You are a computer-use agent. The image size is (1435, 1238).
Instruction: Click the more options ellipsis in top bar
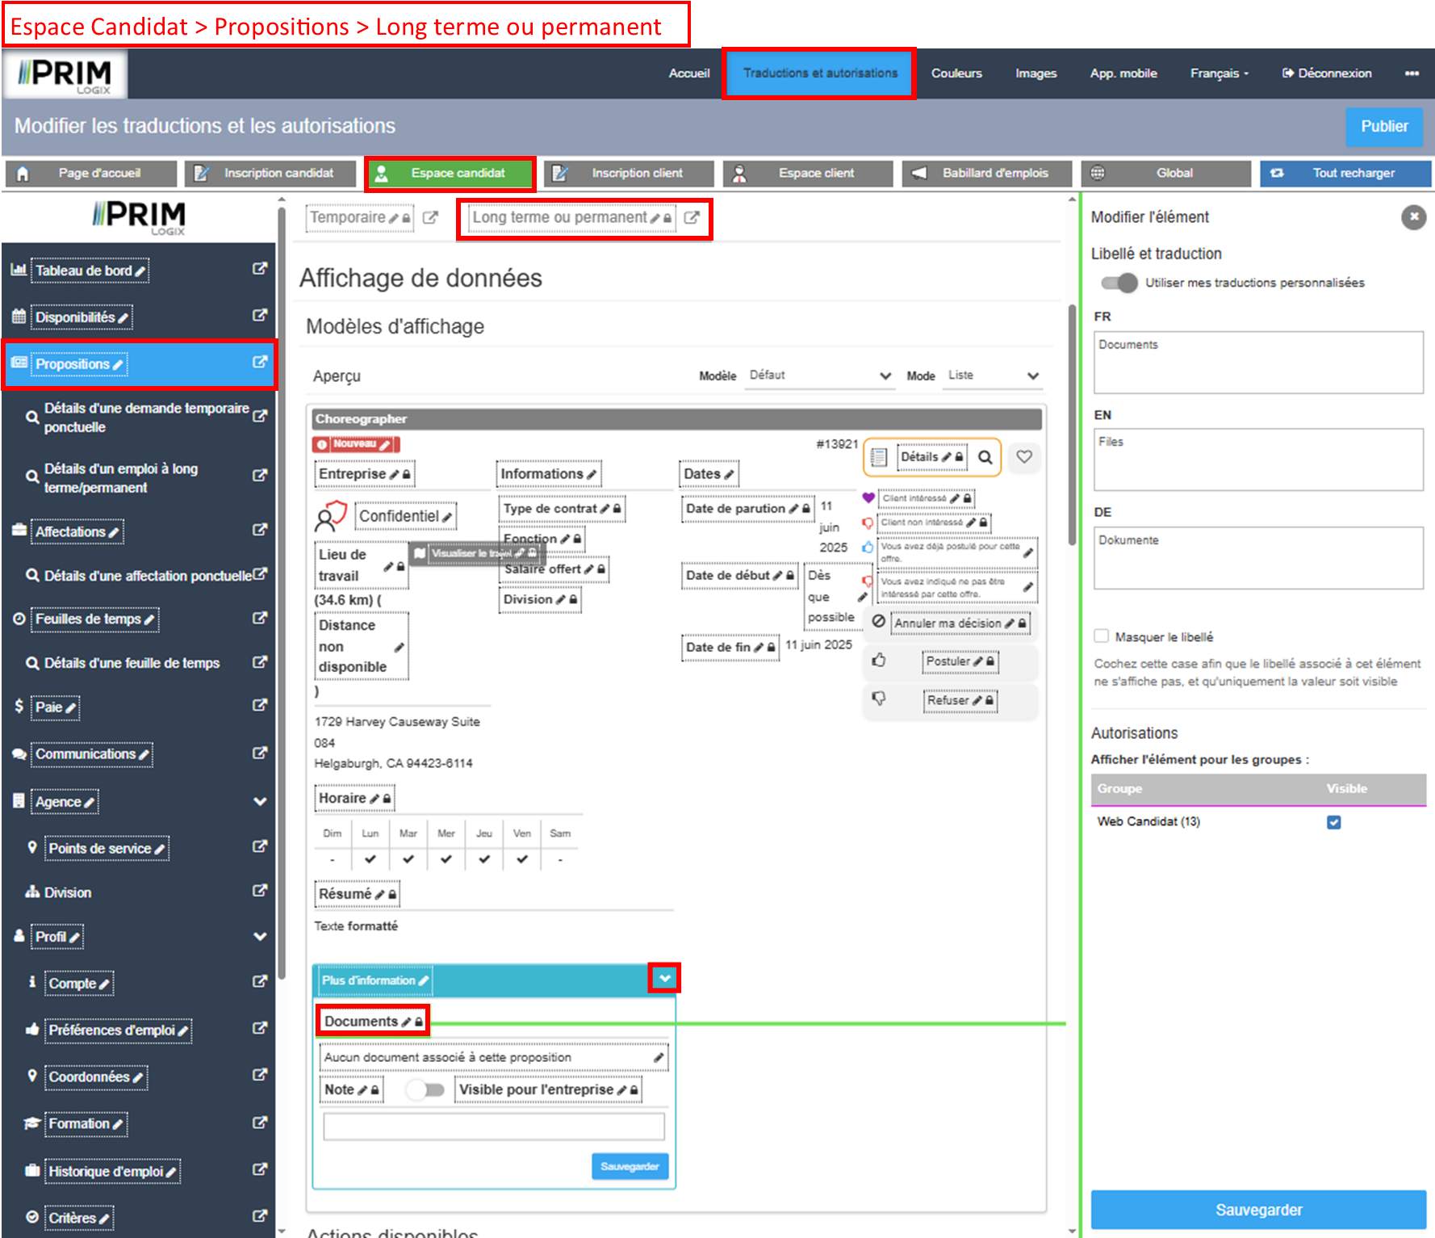[1411, 73]
